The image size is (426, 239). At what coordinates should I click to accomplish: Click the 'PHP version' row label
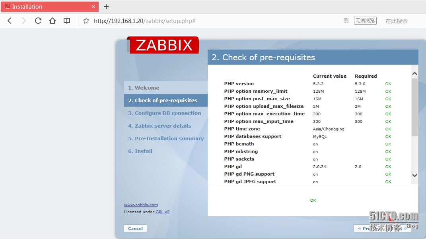(239, 84)
